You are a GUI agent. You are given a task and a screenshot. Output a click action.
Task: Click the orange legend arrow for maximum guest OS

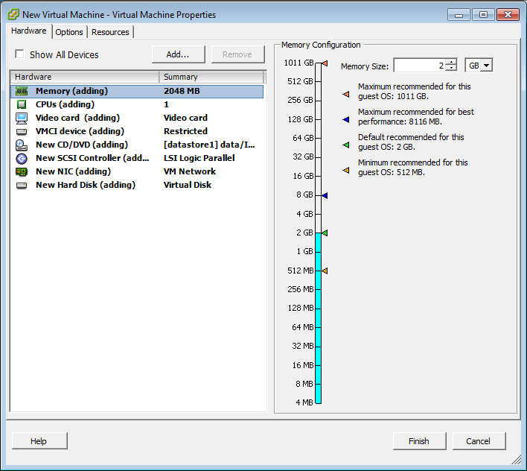[346, 94]
